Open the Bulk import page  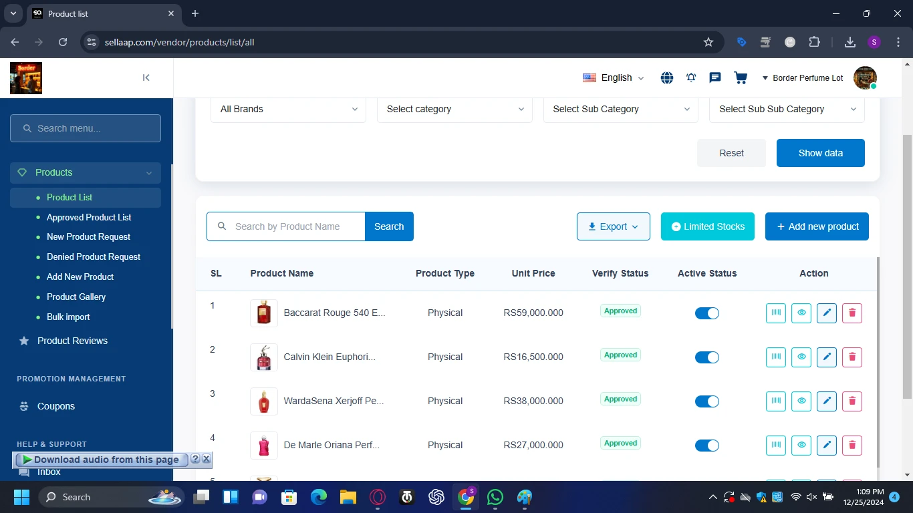tap(68, 317)
